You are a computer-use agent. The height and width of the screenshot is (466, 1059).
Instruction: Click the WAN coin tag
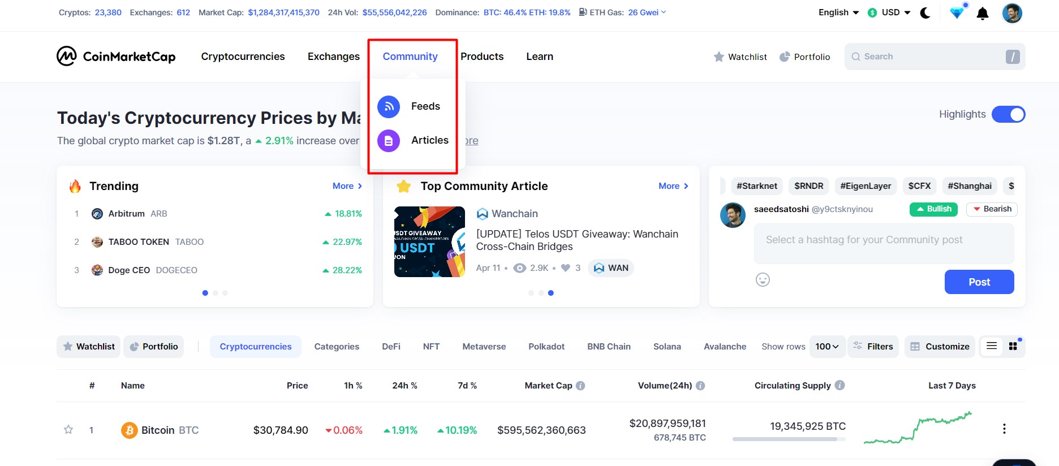(611, 268)
